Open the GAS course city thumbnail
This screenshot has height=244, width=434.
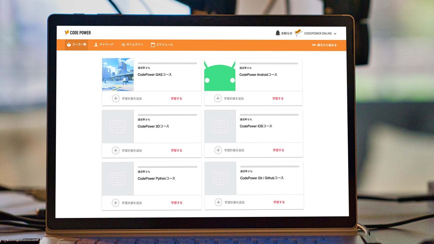118,75
